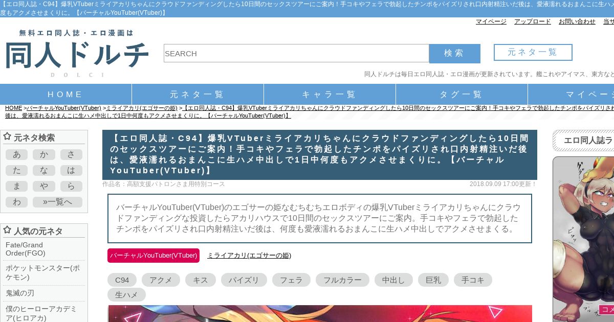
Task: Select HOME in the blue navigation bar
Action: 65,95
